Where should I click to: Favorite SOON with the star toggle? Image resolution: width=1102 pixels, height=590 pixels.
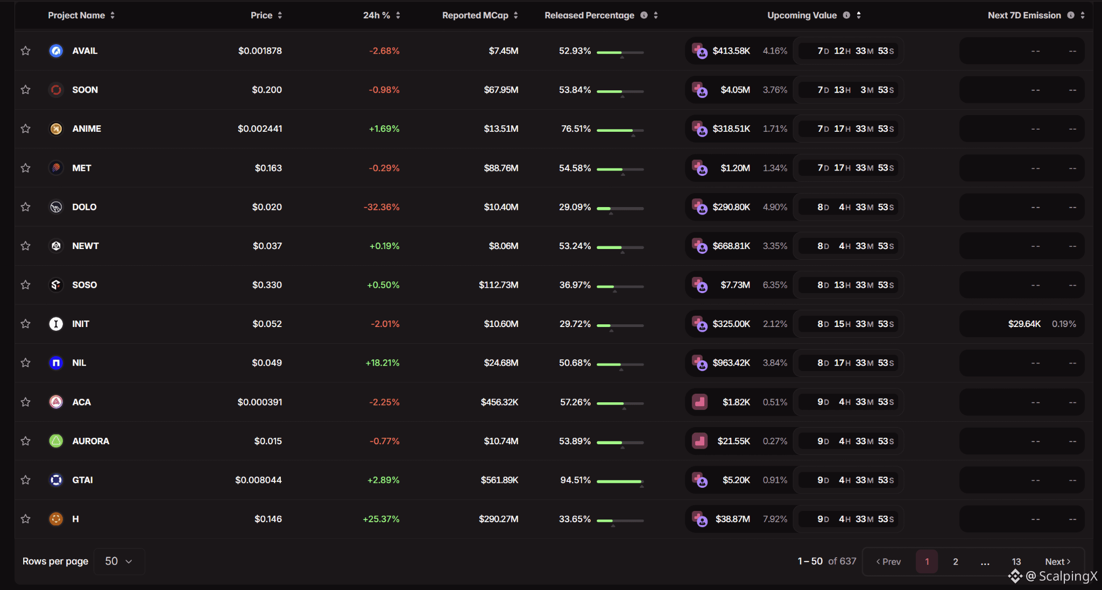pos(25,90)
